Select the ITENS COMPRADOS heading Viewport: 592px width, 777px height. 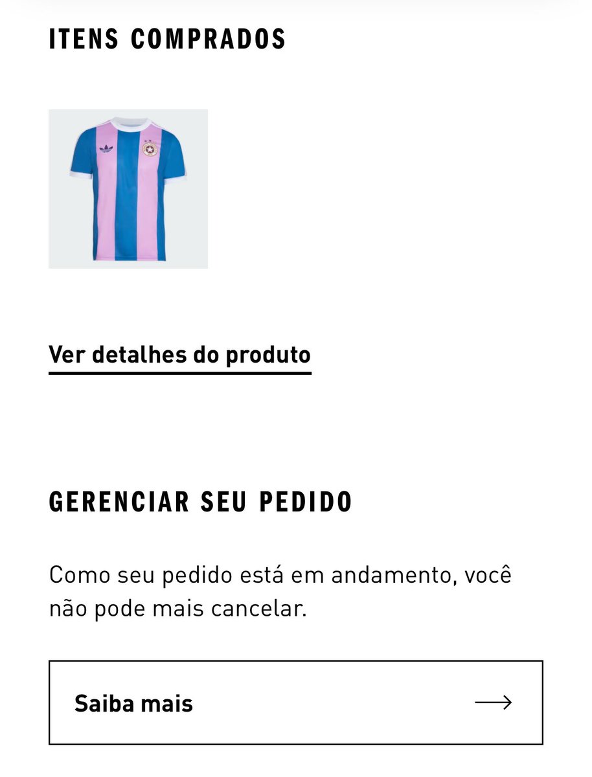(168, 39)
